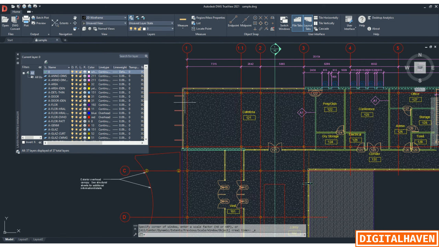Add new drawing tab with plus
Viewport: 439px width, 247px height.
pos(65,40)
